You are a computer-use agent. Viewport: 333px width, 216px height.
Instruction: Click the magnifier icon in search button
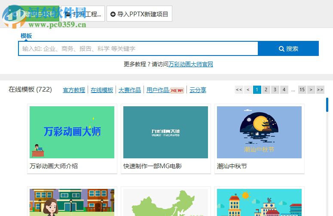[281, 49]
